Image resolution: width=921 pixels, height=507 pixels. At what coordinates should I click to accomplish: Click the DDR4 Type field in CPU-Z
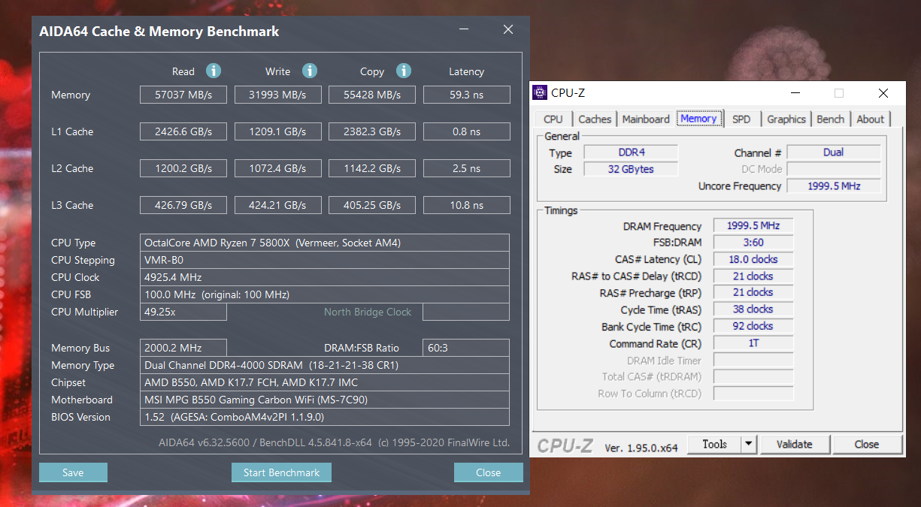pyautogui.click(x=631, y=152)
